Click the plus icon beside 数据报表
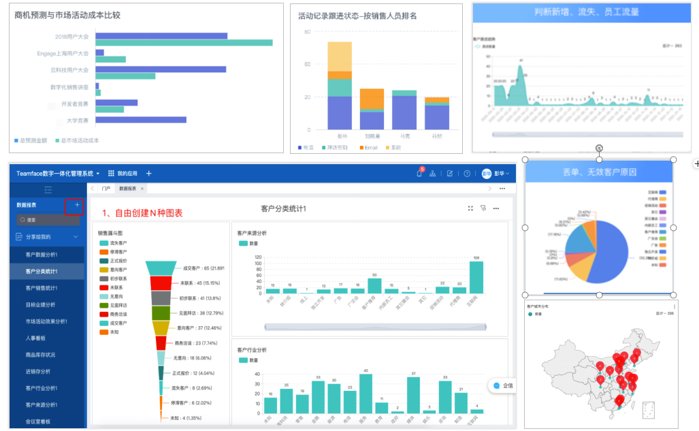699x431 pixels. click(77, 205)
